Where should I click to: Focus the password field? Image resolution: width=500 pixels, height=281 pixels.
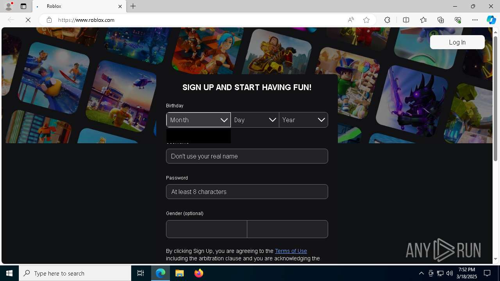coord(247,192)
